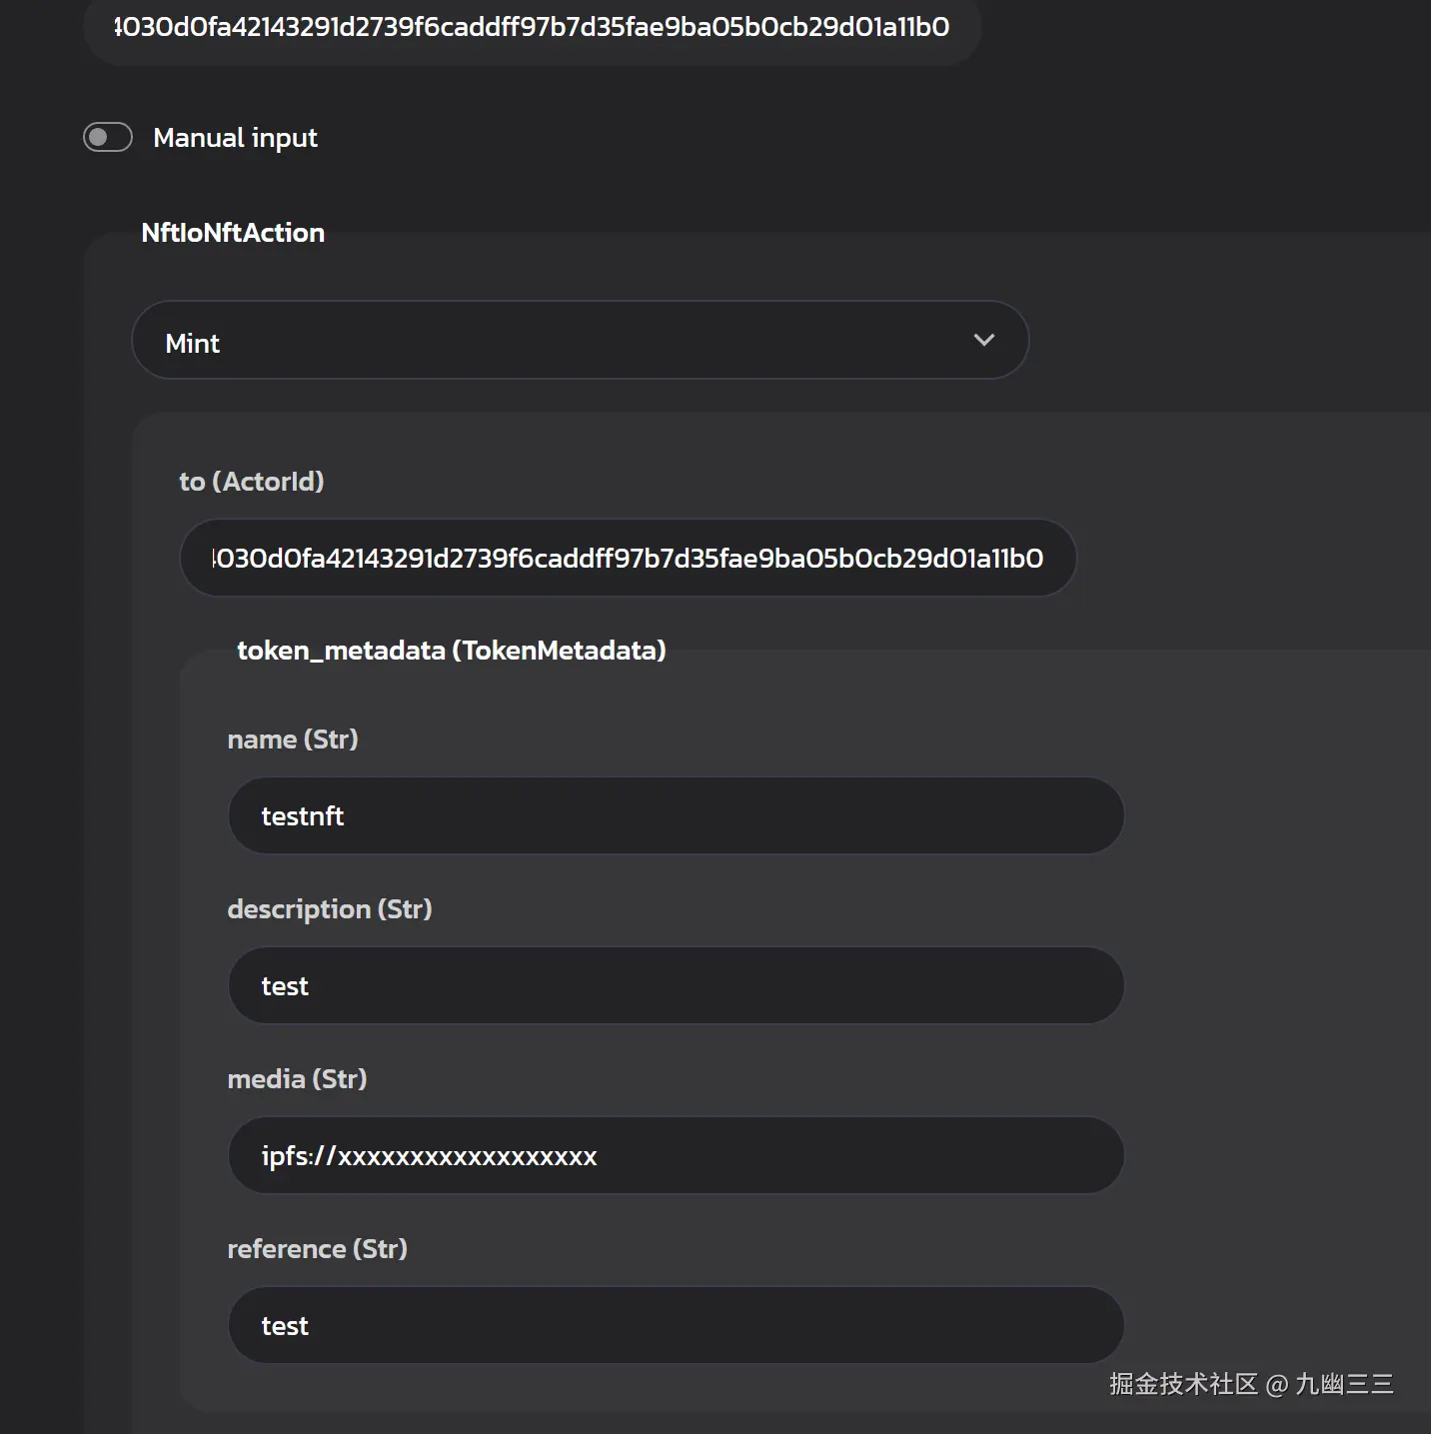Click into the reference (Str) input
Viewport: 1431px width, 1434px height.
(677, 1326)
